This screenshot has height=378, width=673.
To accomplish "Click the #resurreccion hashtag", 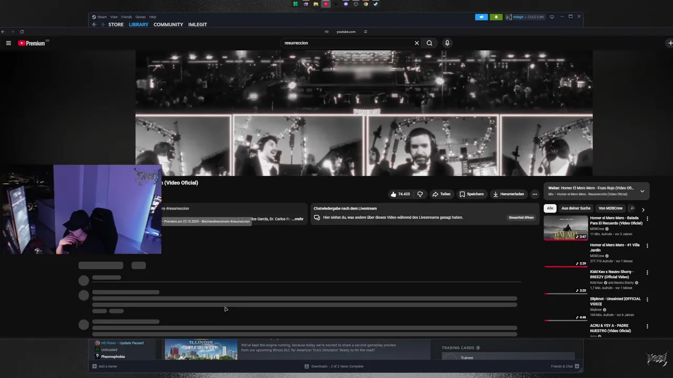I will tap(177, 208).
